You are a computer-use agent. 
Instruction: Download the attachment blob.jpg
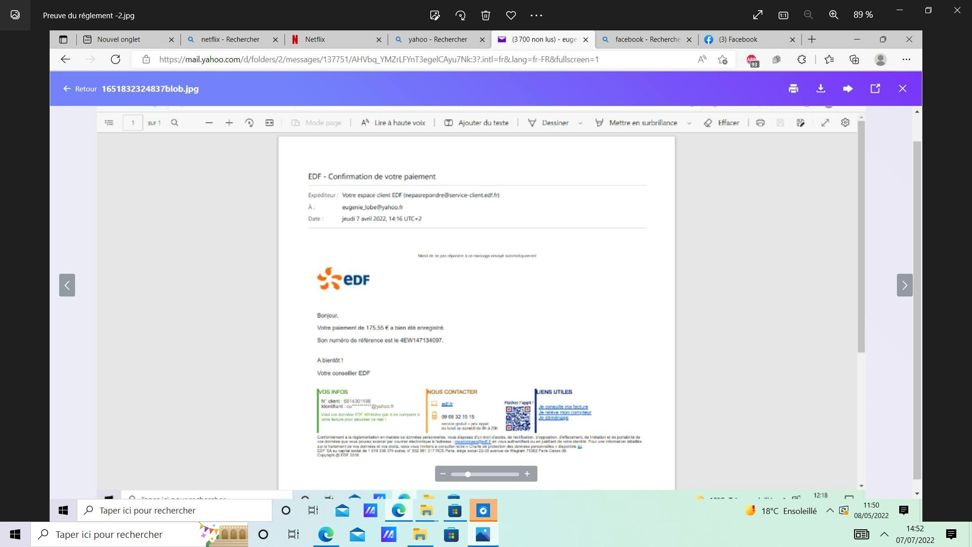click(821, 89)
